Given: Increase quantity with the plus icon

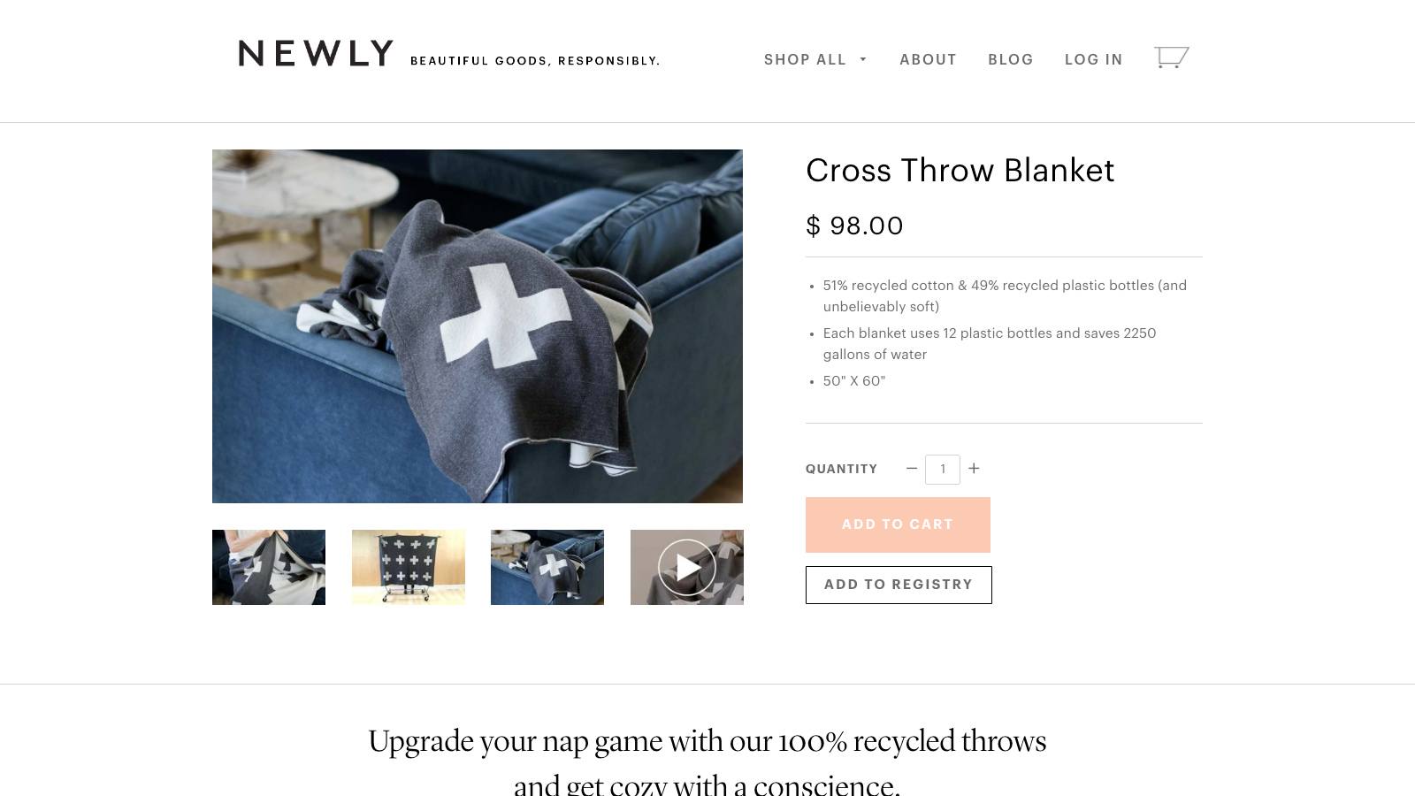Looking at the screenshot, I should pyautogui.click(x=974, y=469).
